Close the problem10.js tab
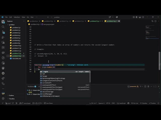The image size is (161, 120). coord(55,21)
